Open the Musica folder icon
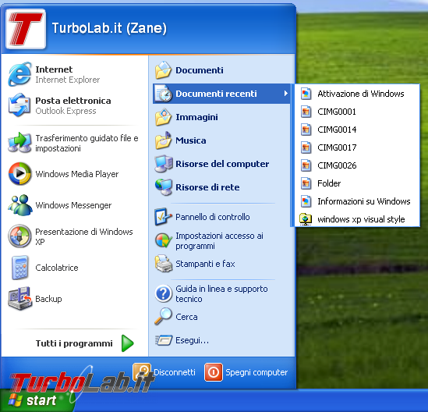428x412 pixels. click(163, 140)
